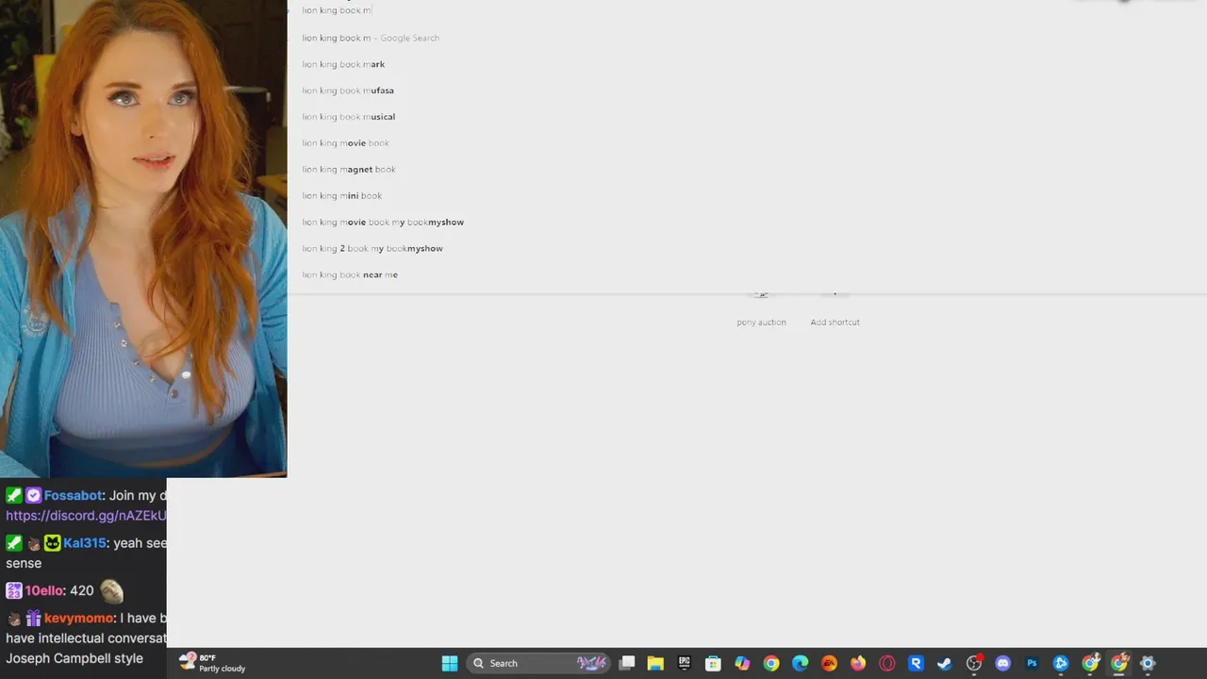Image resolution: width=1207 pixels, height=679 pixels.
Task: Launch Firefox from the taskbar
Action: click(x=858, y=663)
